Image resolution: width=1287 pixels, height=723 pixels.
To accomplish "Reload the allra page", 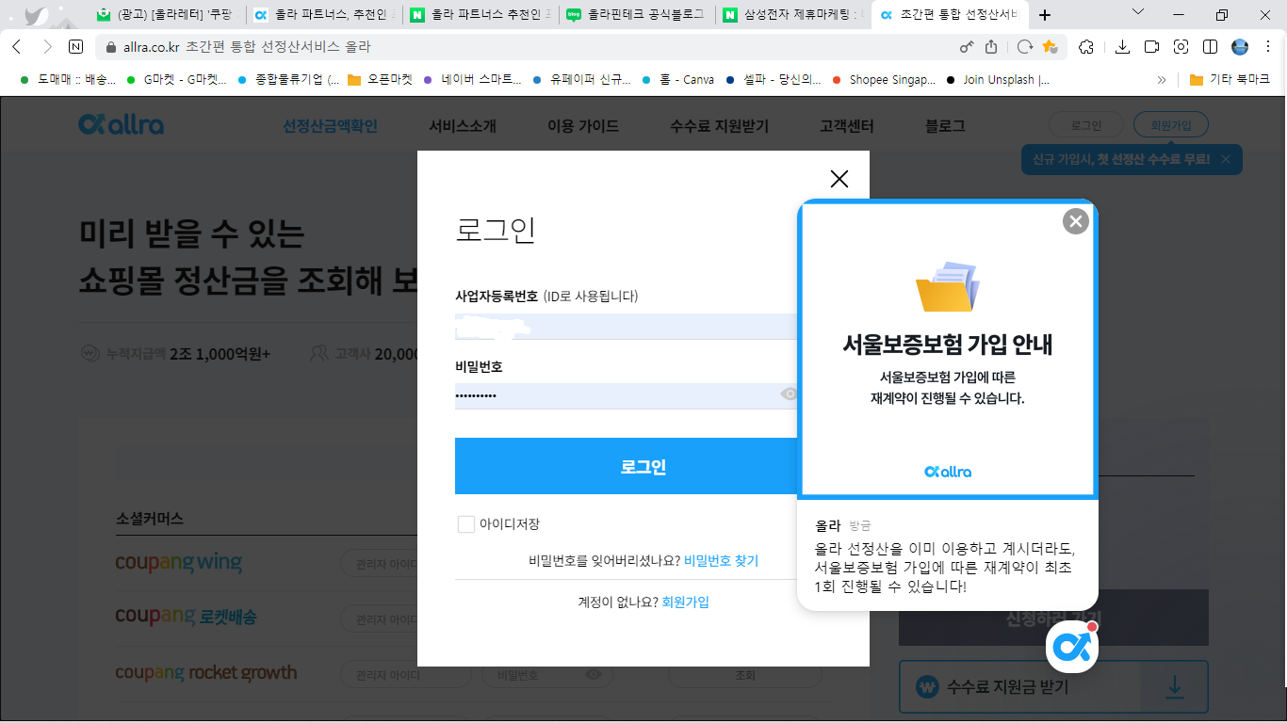I will [x=1024, y=47].
